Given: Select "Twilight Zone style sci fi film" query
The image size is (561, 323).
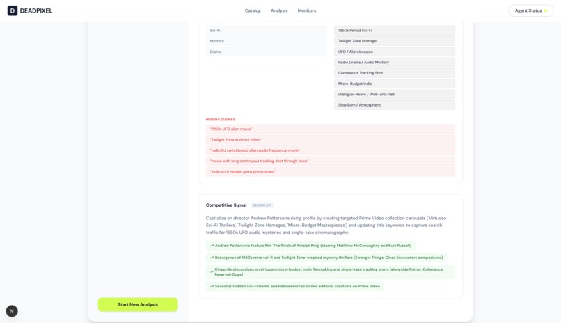Looking at the screenshot, I should click(x=330, y=140).
